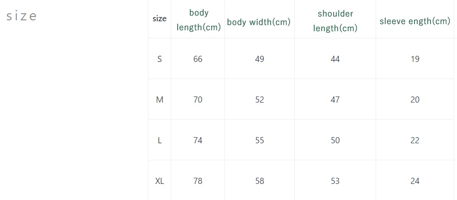Select body width value 49 for S
The image size is (457, 200).
[x=259, y=59]
